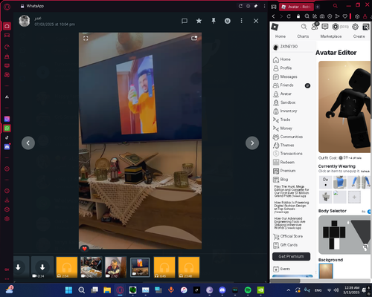This screenshot has height=297, width=372.
Task: Click the add item plus tile
Action: [x=354, y=197]
